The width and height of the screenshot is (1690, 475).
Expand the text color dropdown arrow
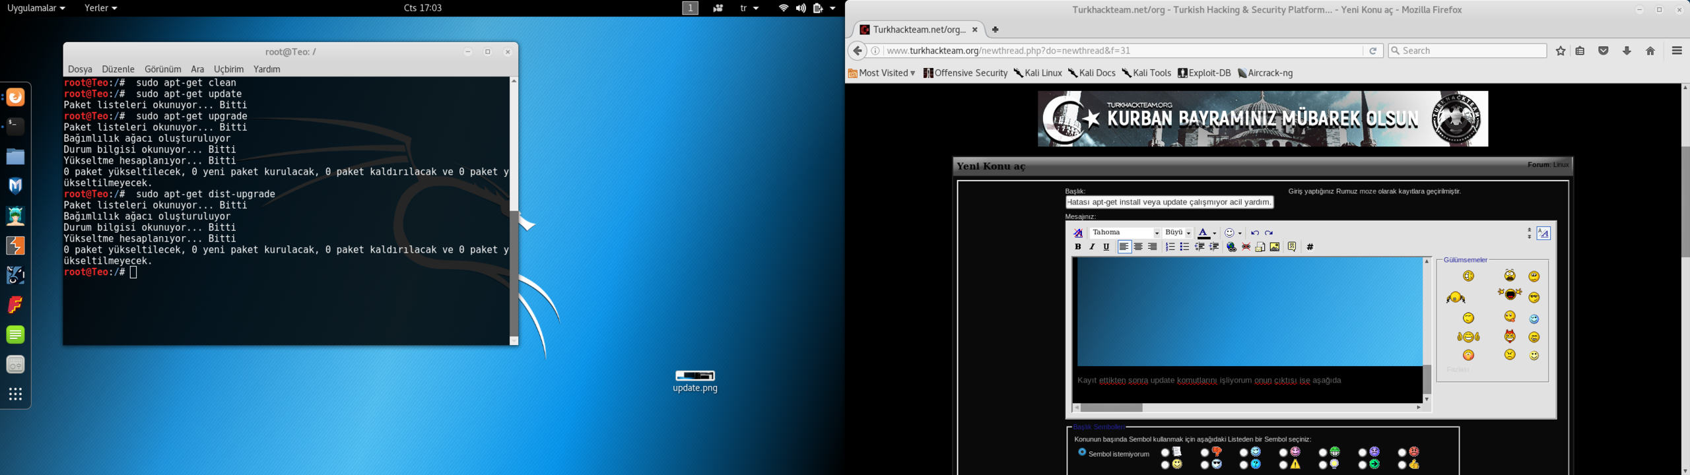1215,234
